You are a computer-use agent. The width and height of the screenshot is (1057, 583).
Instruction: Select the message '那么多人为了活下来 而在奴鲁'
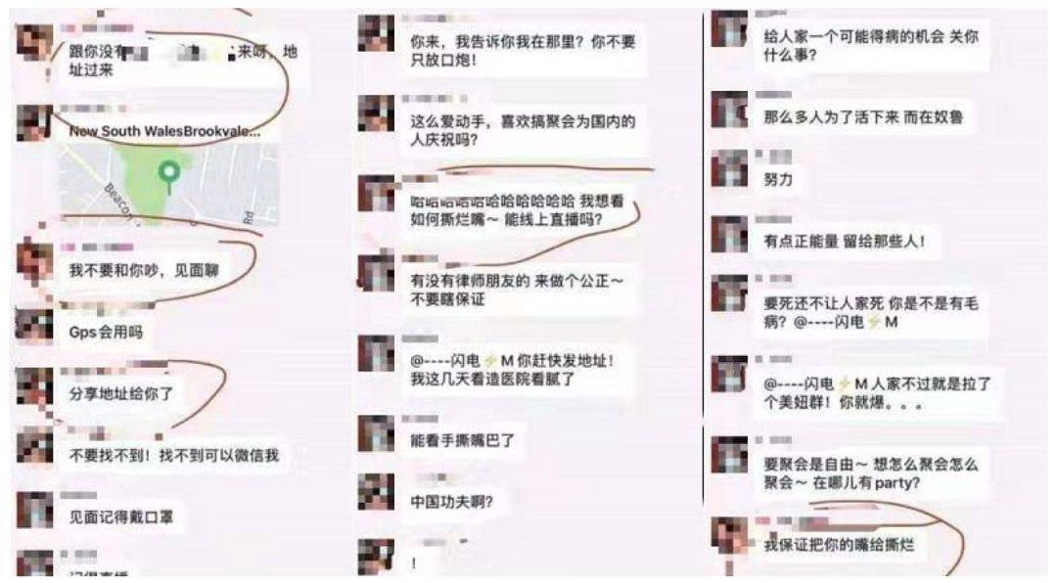(863, 117)
